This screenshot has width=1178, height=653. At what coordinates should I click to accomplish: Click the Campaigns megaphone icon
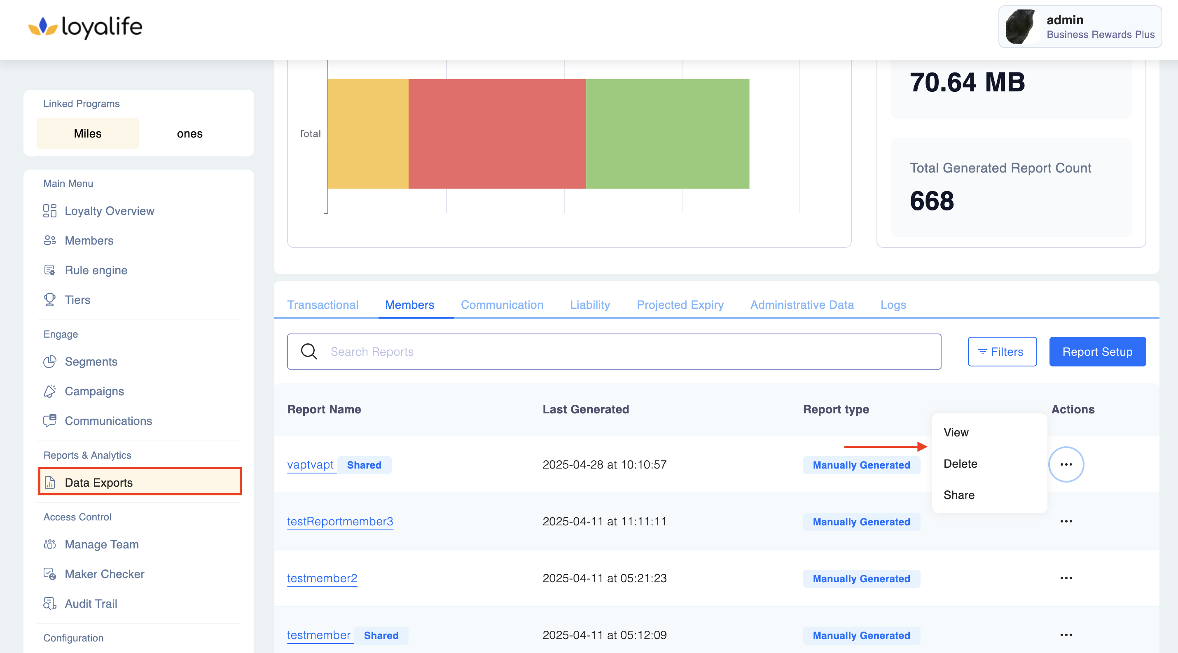pyautogui.click(x=49, y=391)
